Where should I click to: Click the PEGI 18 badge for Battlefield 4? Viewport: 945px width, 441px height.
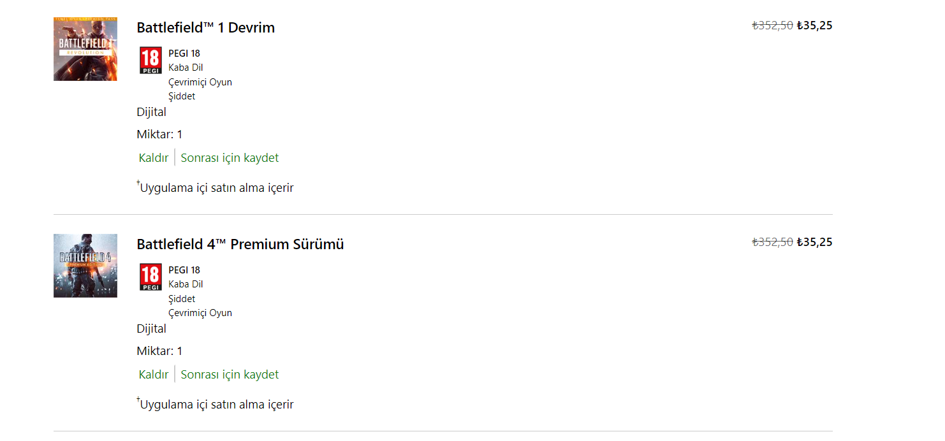(x=150, y=277)
